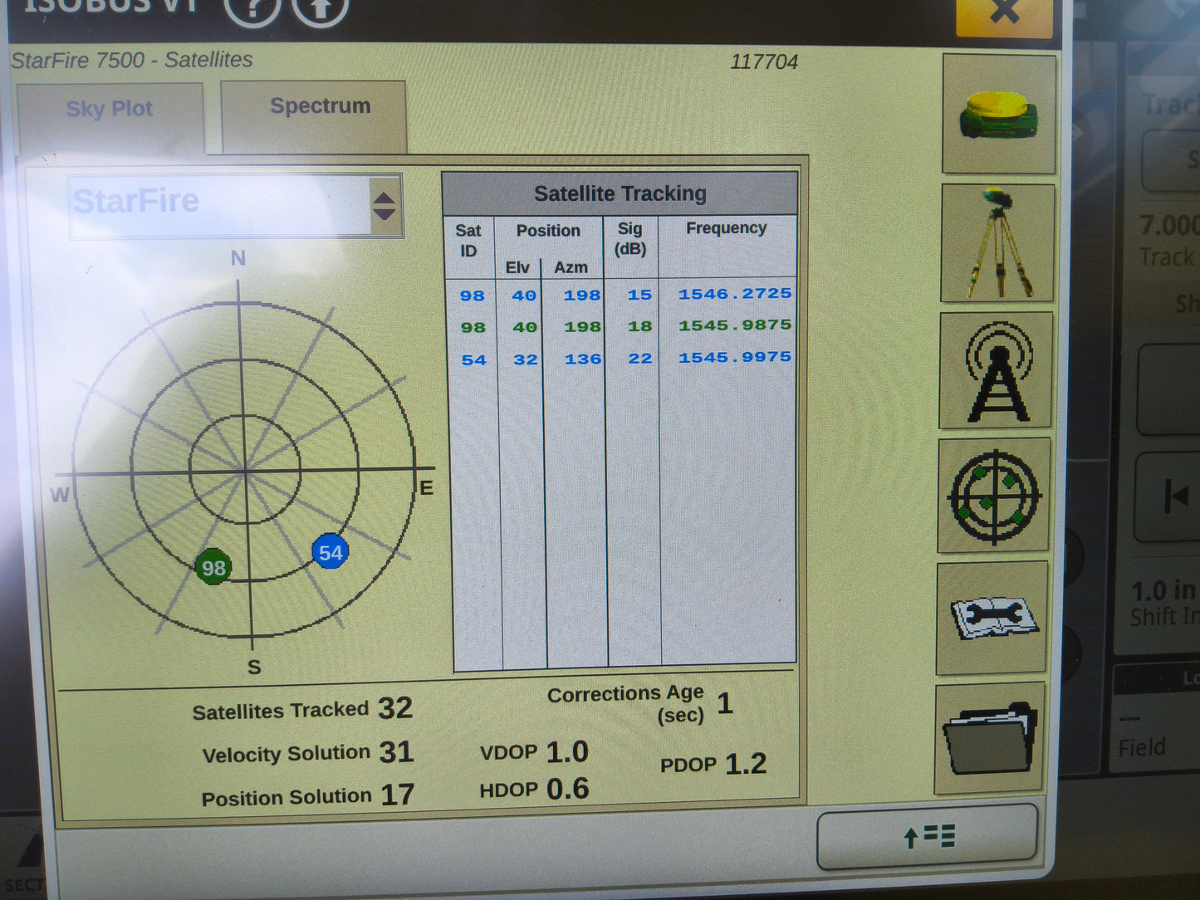Viewport: 1200px width, 900px height.
Task: Click Position Solution value 17
Action: [x=397, y=795]
